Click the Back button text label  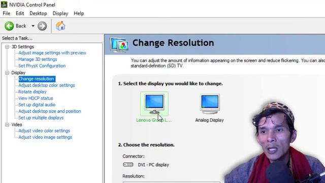pos(21,26)
